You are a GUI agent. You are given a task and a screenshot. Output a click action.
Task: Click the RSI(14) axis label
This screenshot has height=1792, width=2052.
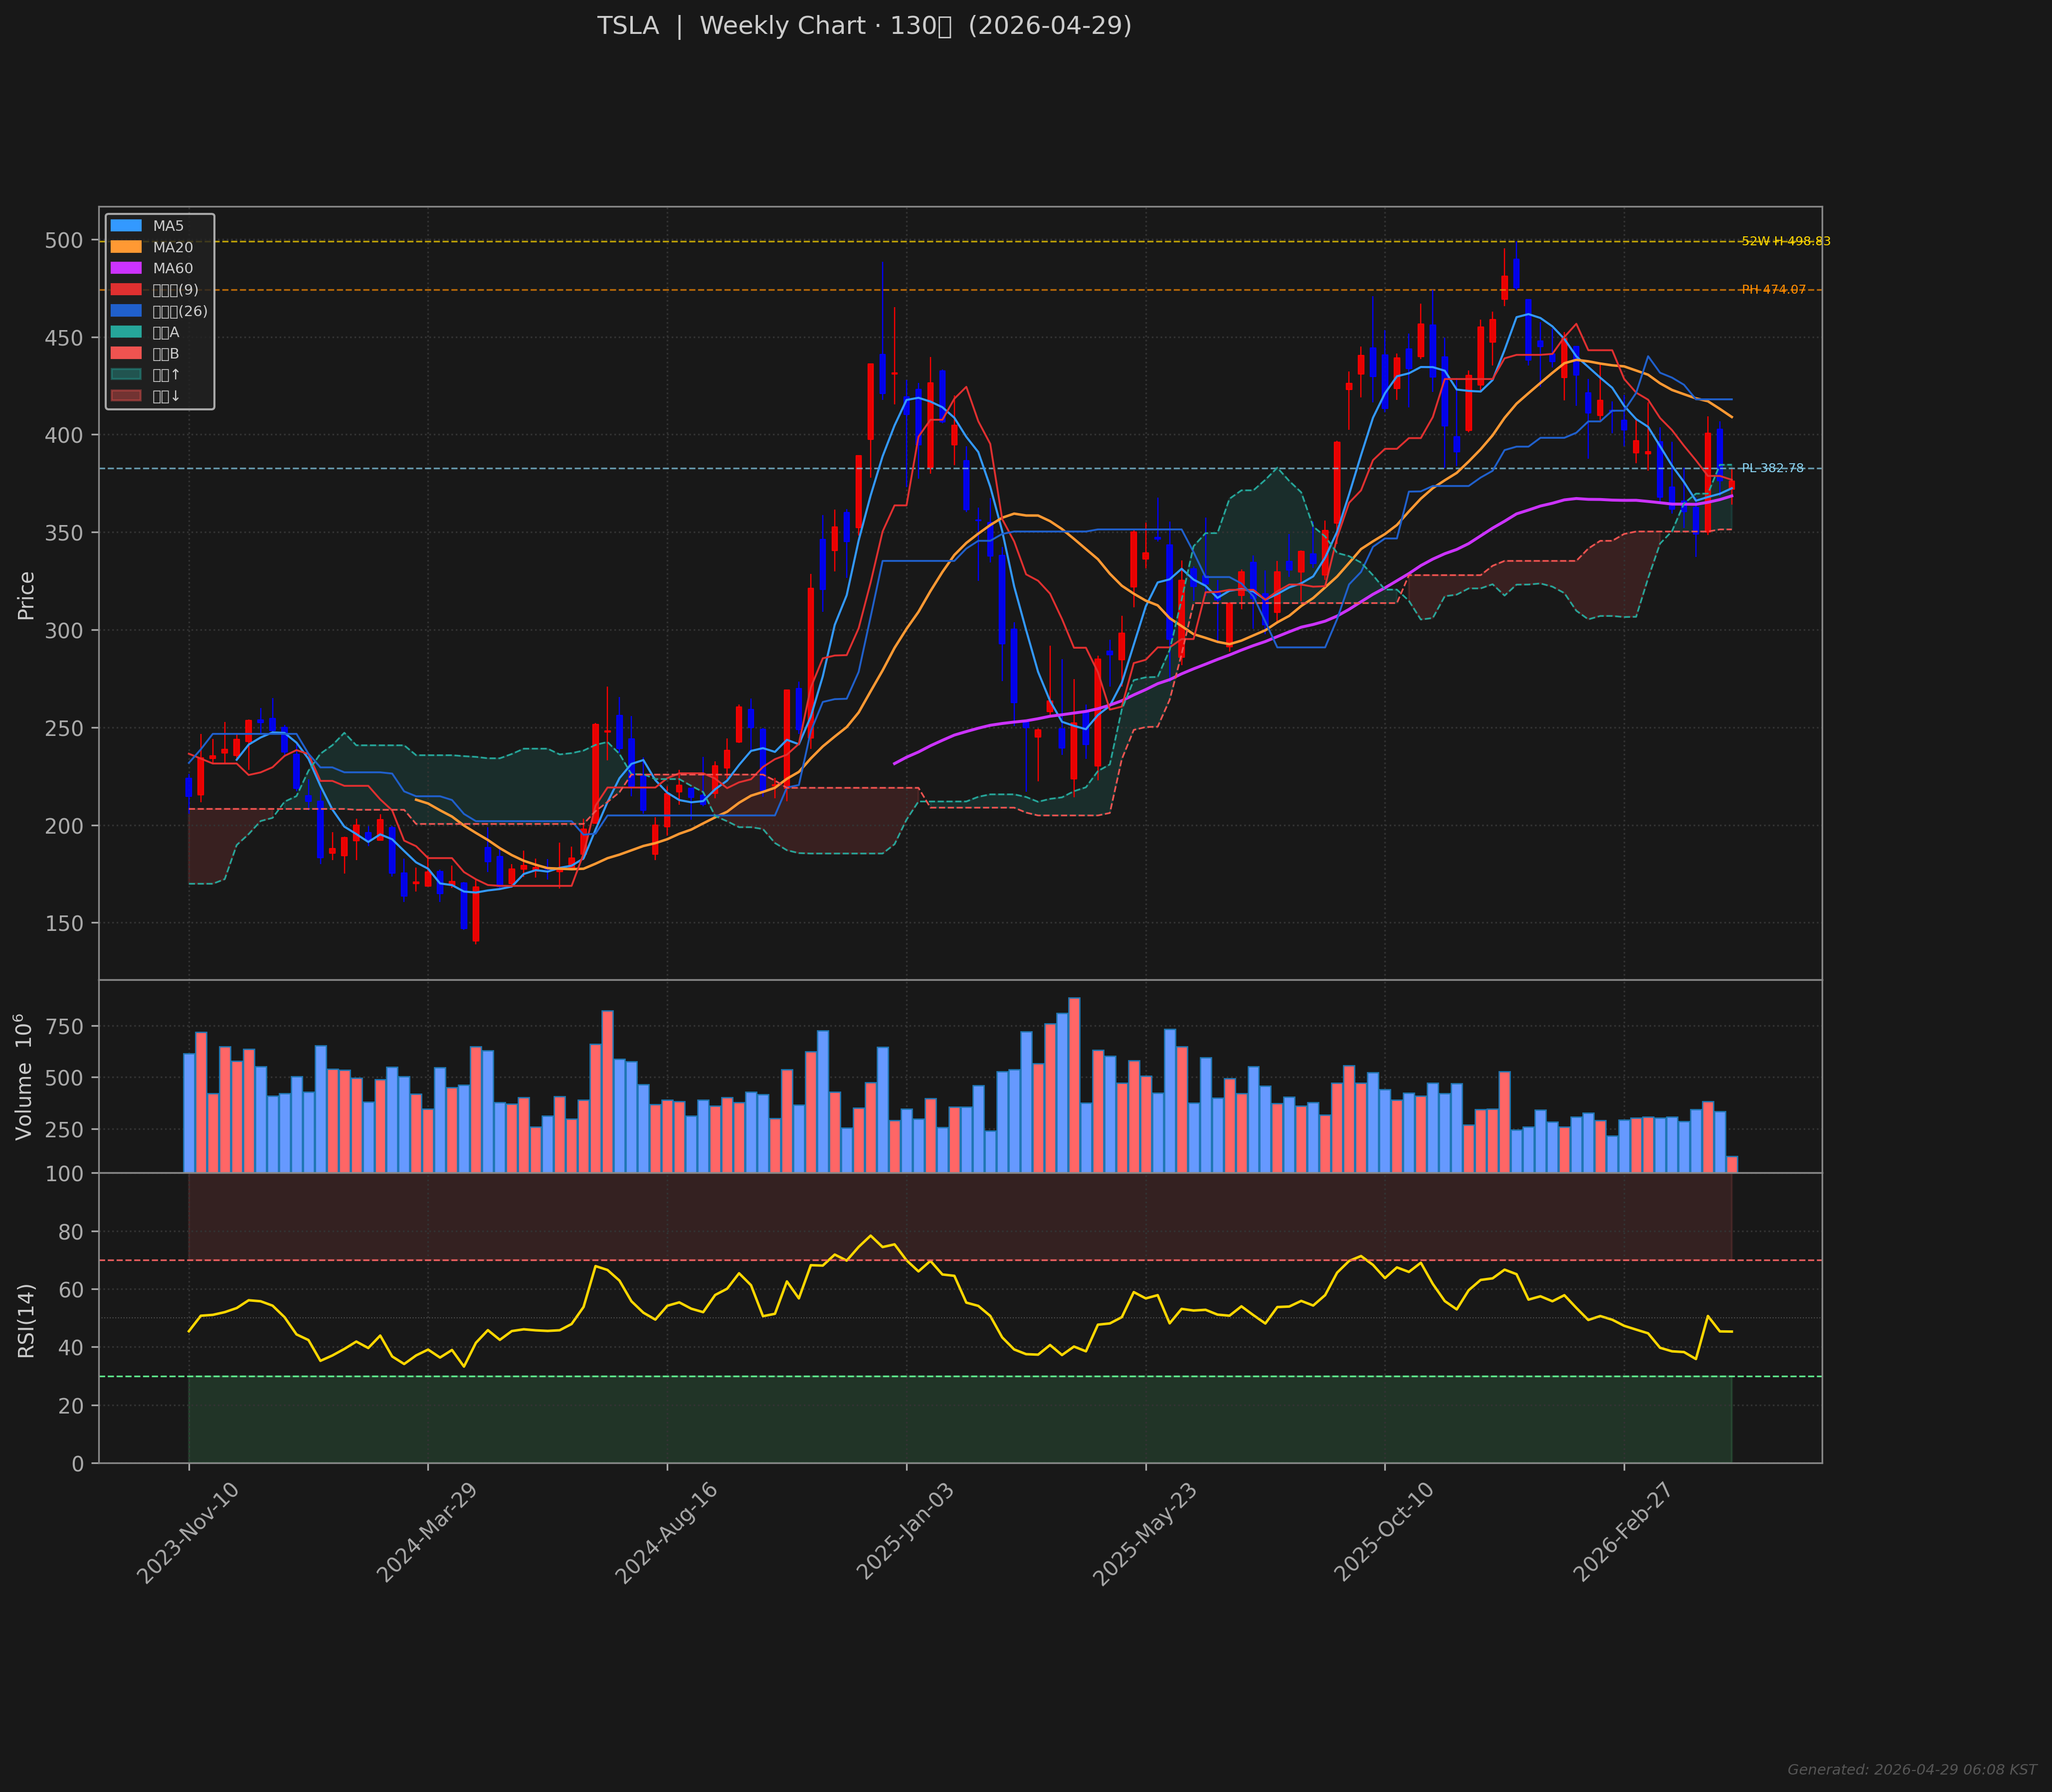click(26, 1320)
